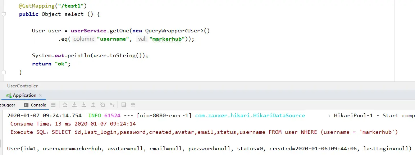Click the select method name
Viewport: 415px width, 155px height.
click(74, 14)
